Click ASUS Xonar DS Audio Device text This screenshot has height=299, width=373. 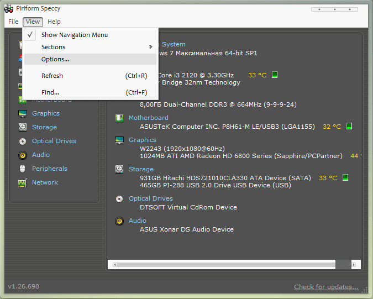point(187,229)
